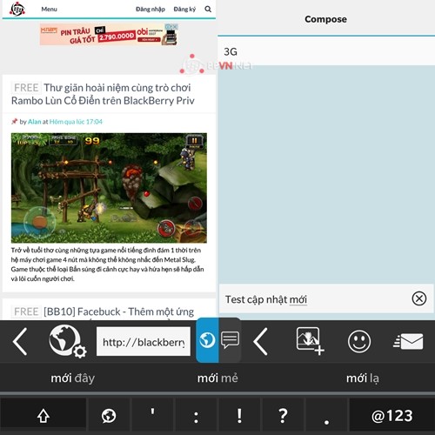
Task: Tap the browser back arrow
Action: click(x=20, y=342)
